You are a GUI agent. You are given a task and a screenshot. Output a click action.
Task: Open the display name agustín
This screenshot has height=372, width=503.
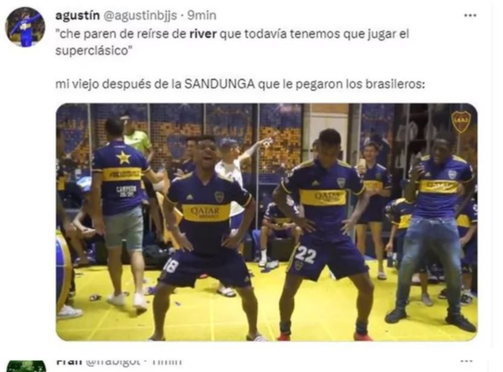pos(77,15)
